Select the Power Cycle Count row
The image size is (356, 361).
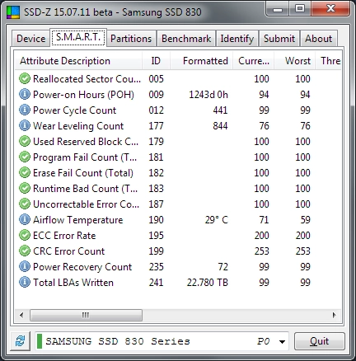(179, 110)
